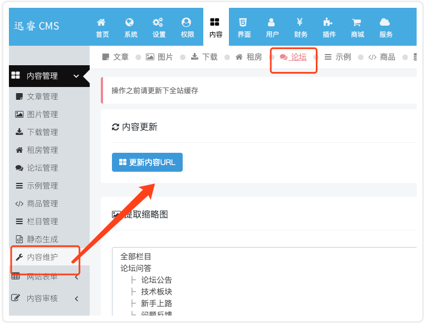Select 全部栏目 in the category list
Viewport: 440px width, 334px height.
[136, 256]
